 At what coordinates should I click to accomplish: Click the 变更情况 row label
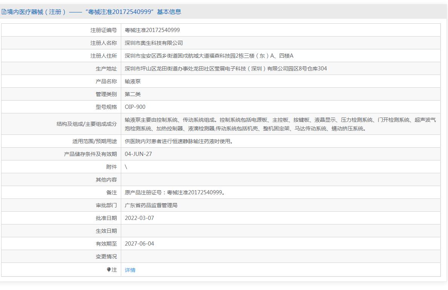click(x=106, y=256)
